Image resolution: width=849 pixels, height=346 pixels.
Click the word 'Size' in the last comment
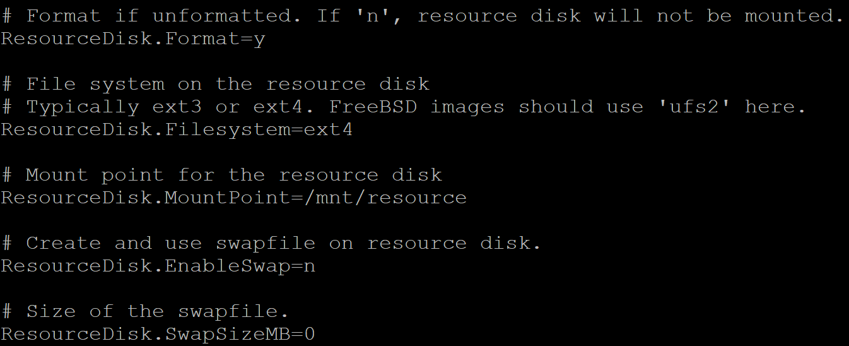(x=50, y=312)
